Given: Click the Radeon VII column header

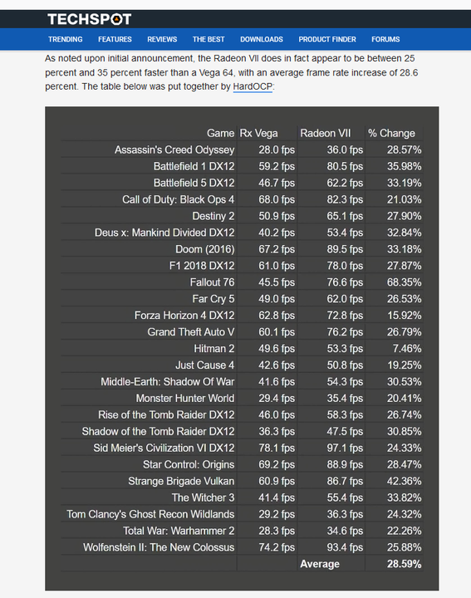Looking at the screenshot, I should tap(326, 133).
